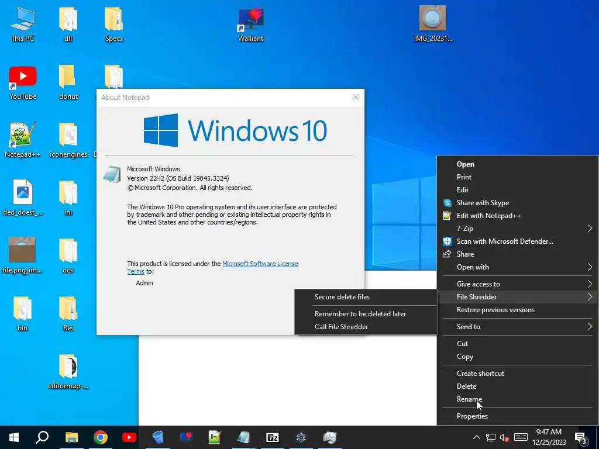
Task: Select the donut folder icon
Action: [x=68, y=82]
